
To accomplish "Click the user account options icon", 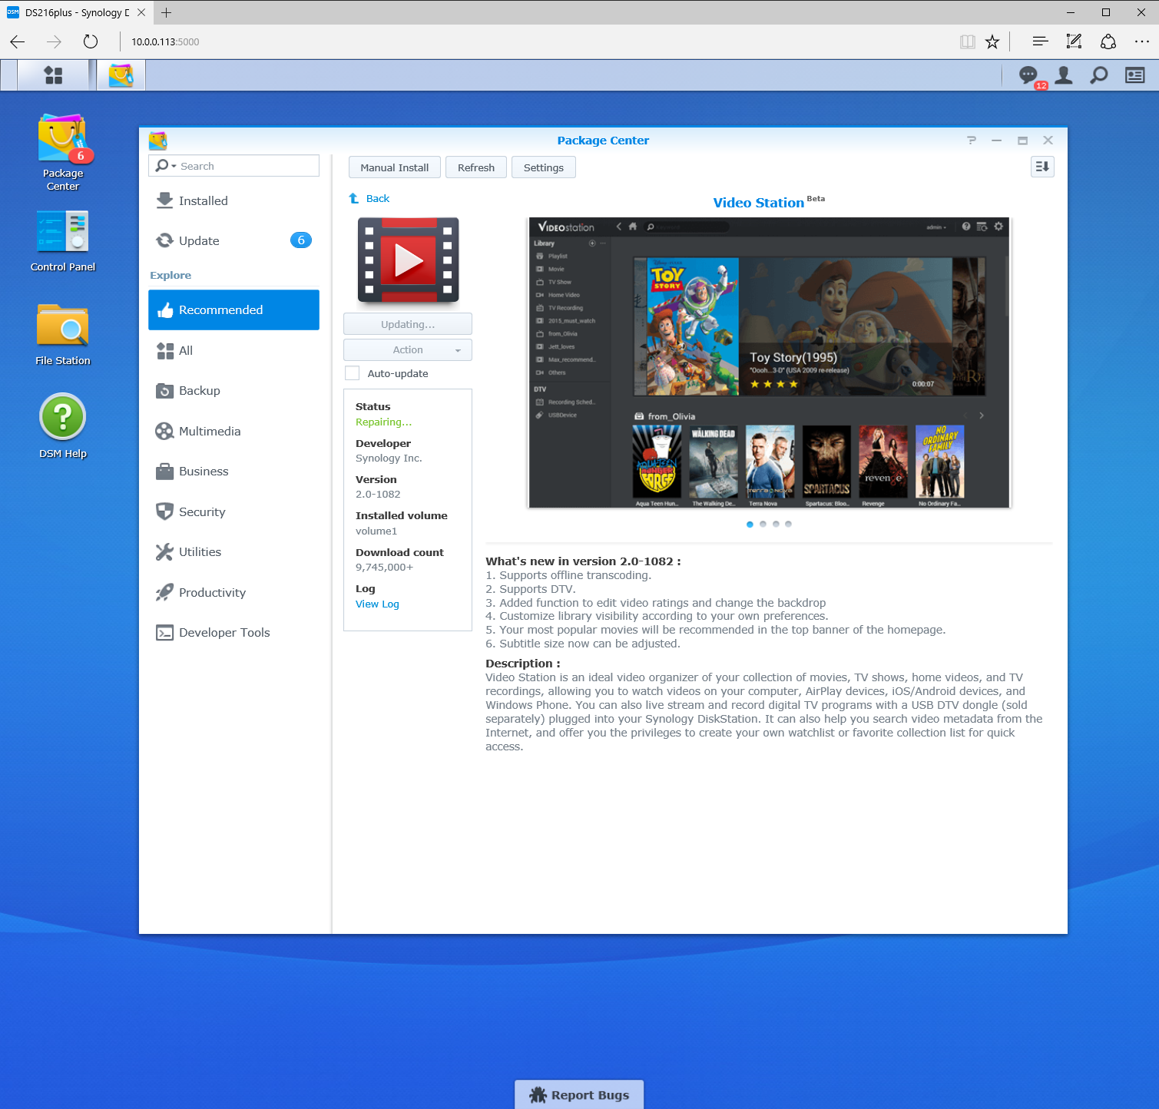I will point(1064,74).
